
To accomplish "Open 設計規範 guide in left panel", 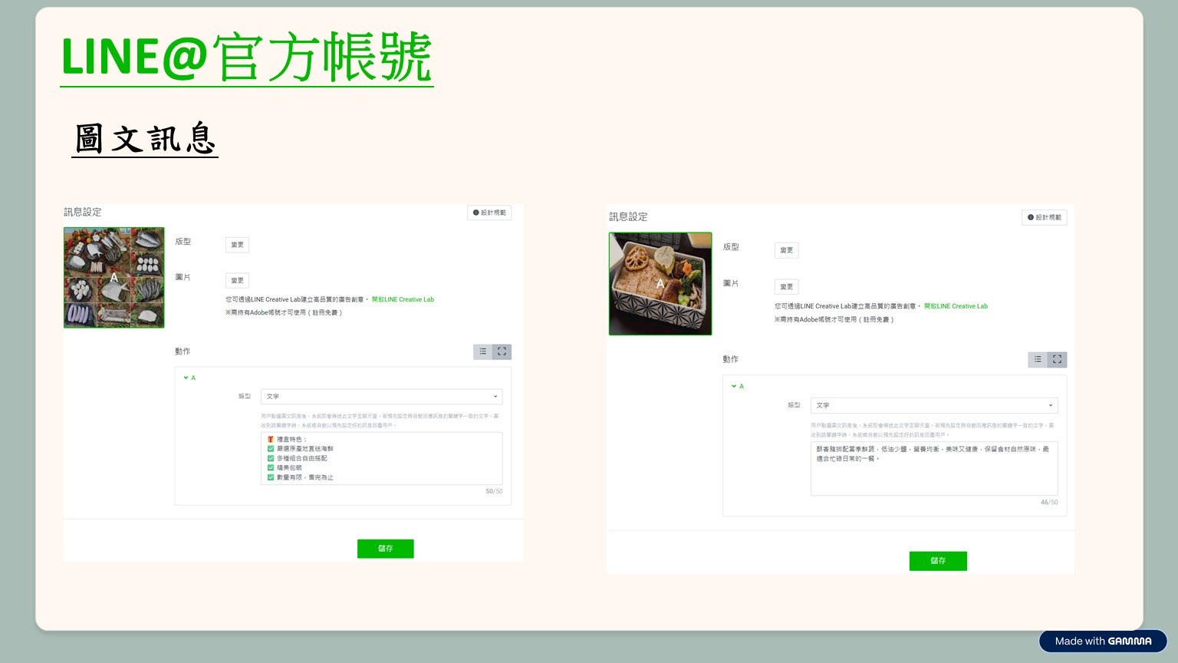I will pos(489,213).
